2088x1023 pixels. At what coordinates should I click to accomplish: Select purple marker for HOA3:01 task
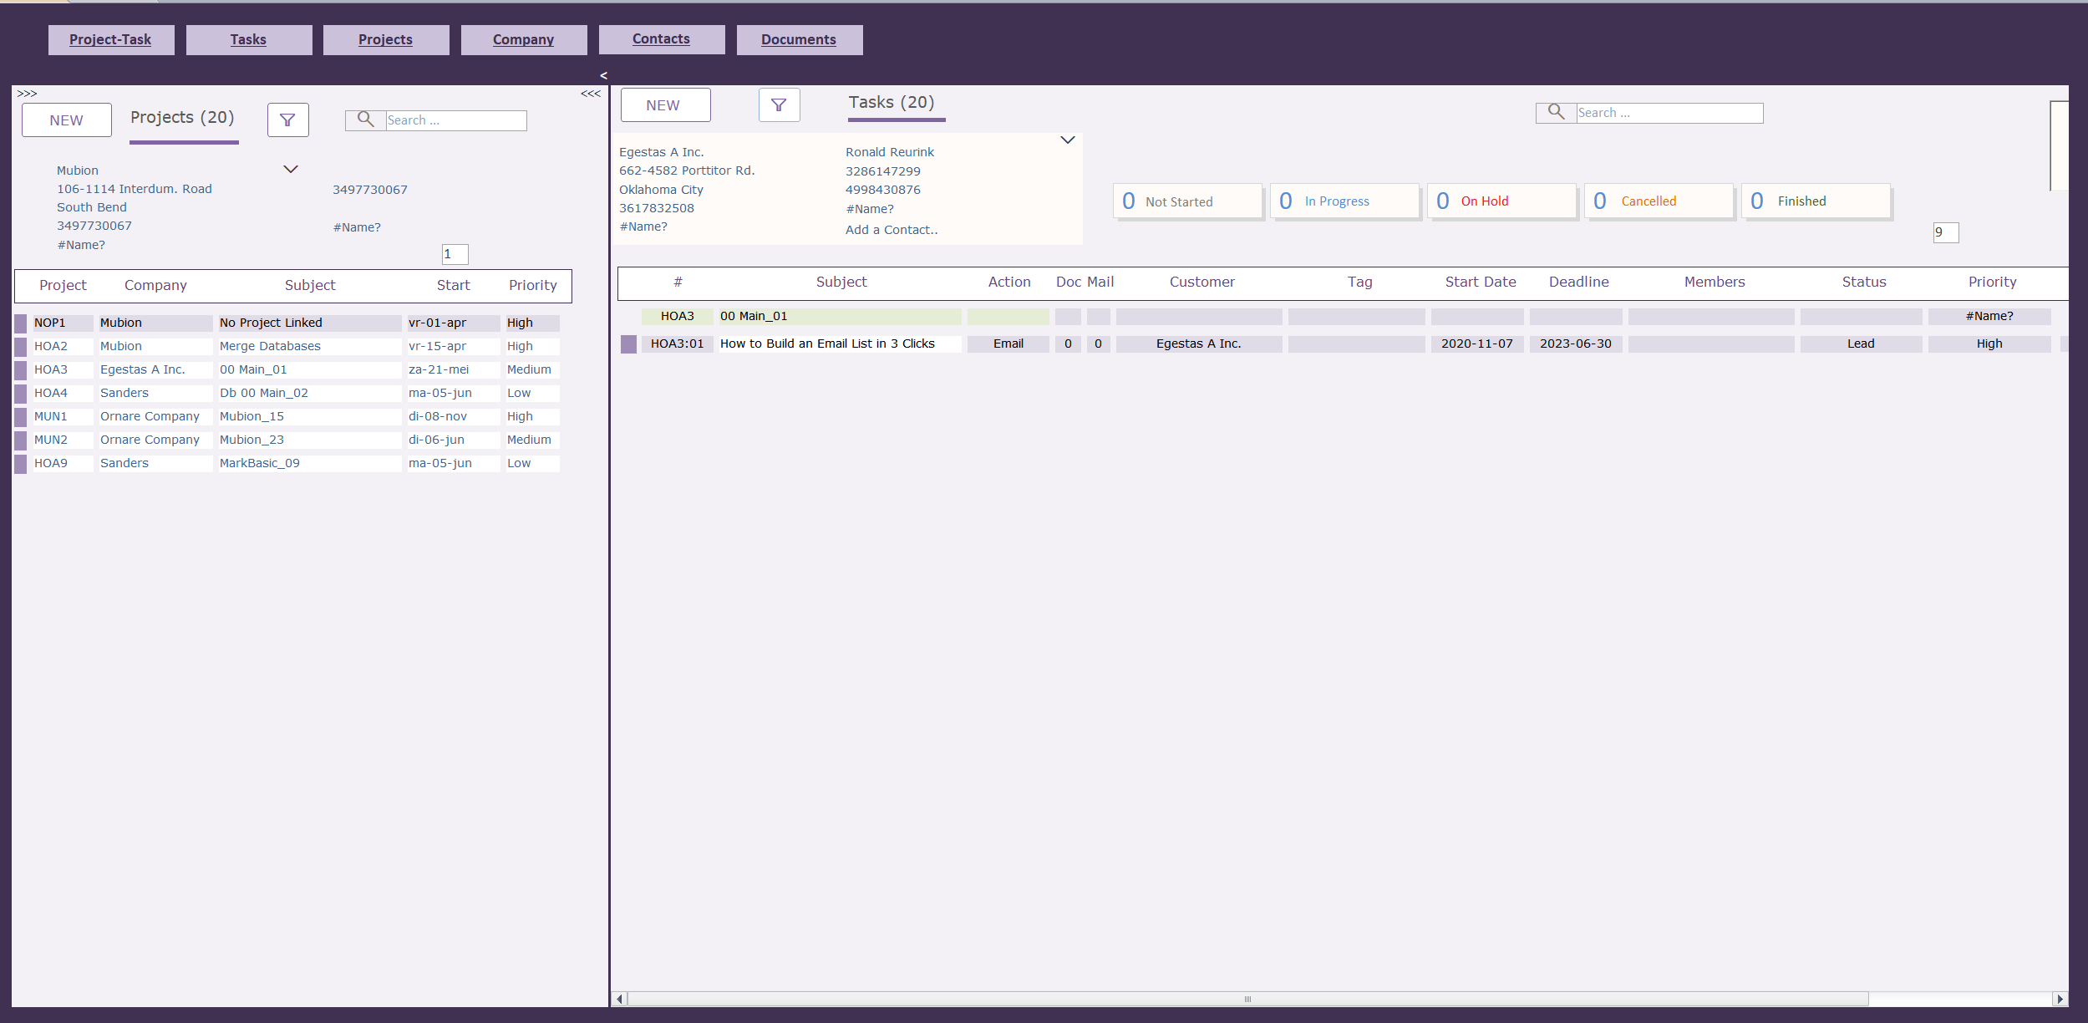click(x=628, y=344)
